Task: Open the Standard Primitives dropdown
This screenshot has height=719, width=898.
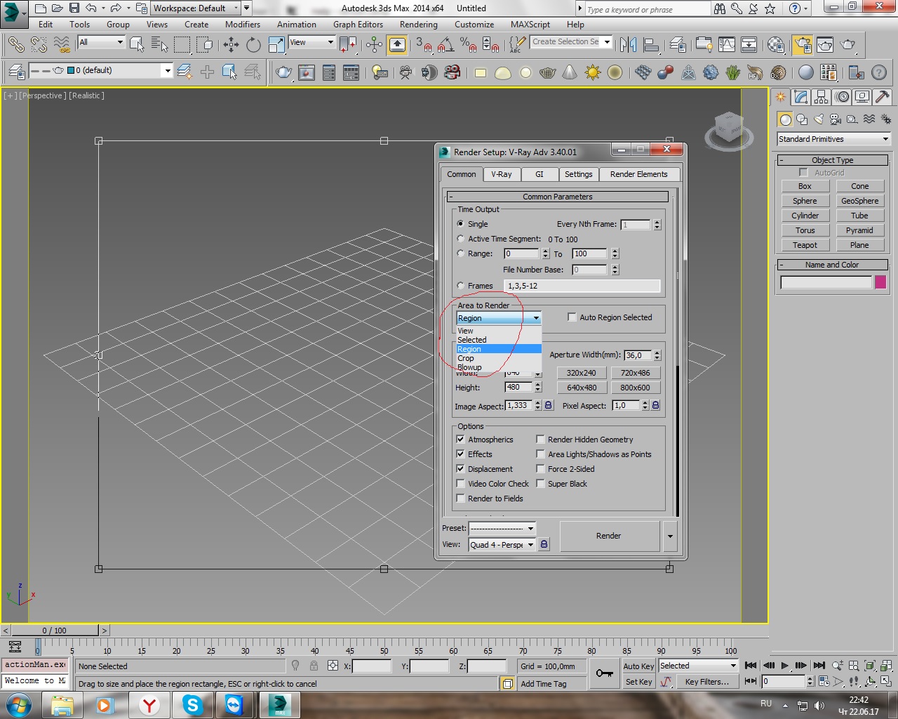Action: click(x=832, y=138)
